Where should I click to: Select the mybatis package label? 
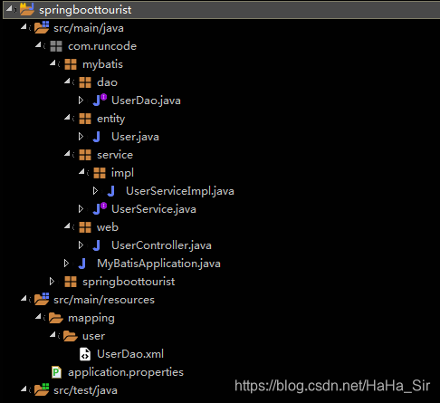click(102, 65)
